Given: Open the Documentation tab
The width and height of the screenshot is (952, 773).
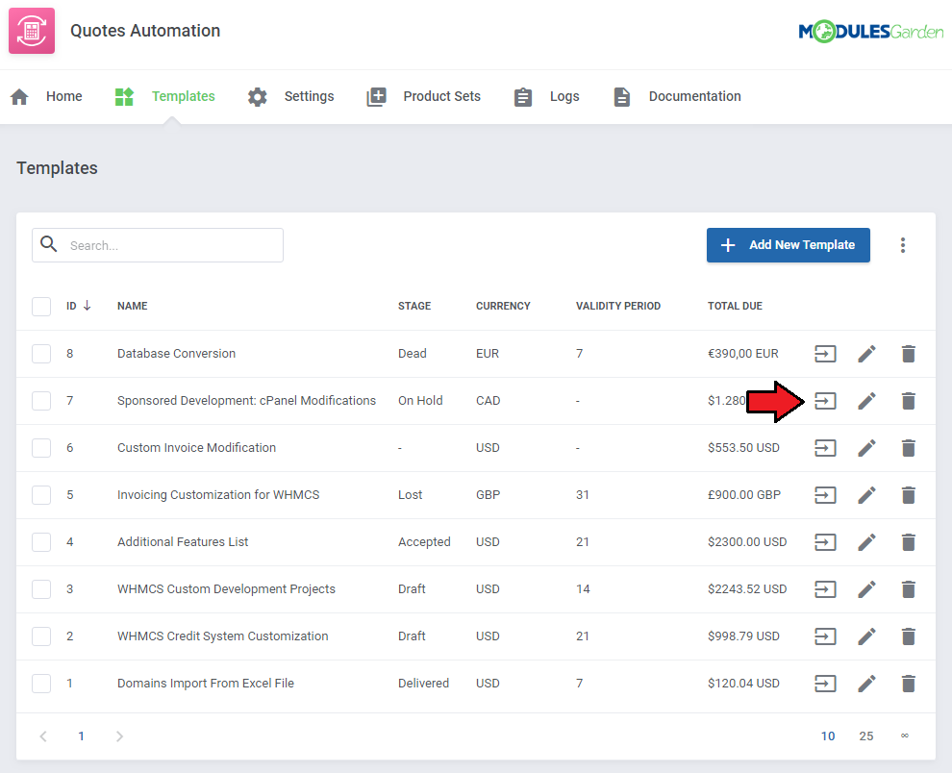Looking at the screenshot, I should [676, 96].
